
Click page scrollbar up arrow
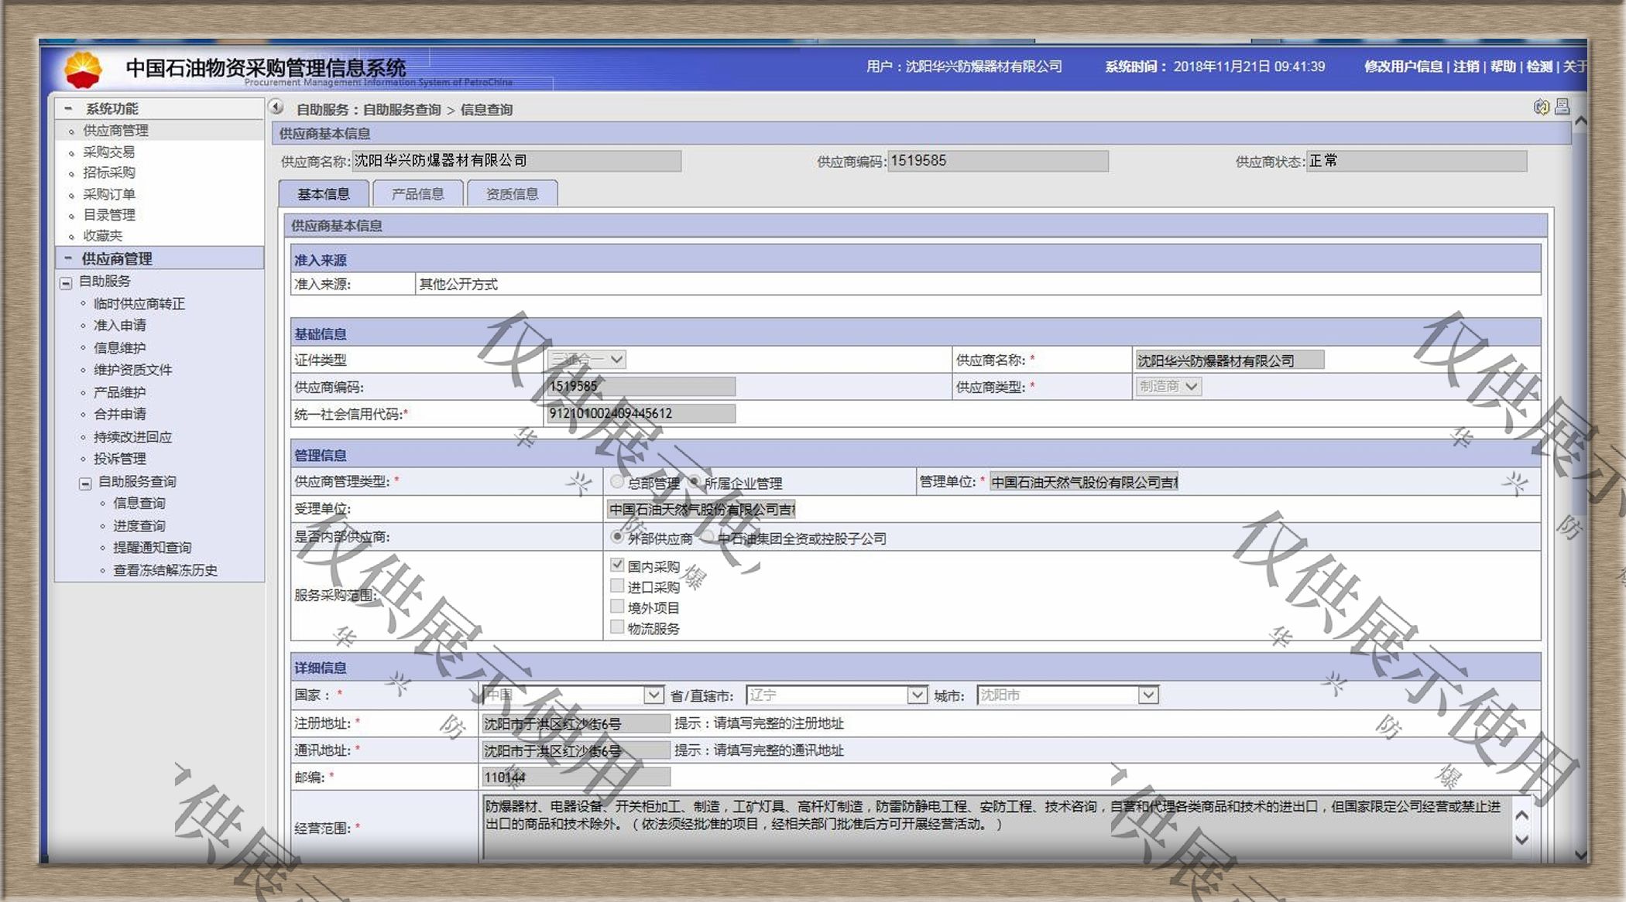(x=1580, y=121)
